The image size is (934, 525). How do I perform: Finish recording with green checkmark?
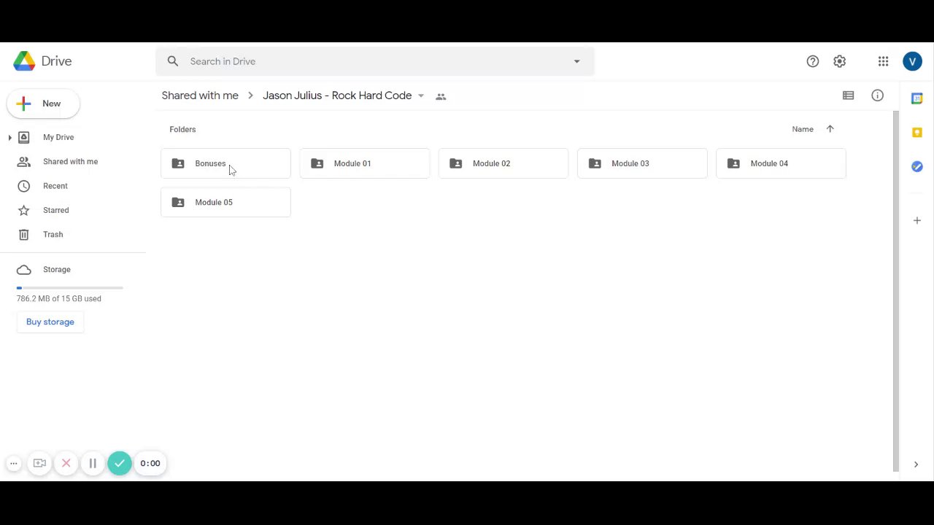pos(120,463)
